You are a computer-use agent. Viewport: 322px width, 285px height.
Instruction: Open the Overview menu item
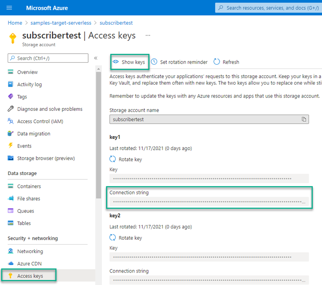[x=28, y=72]
